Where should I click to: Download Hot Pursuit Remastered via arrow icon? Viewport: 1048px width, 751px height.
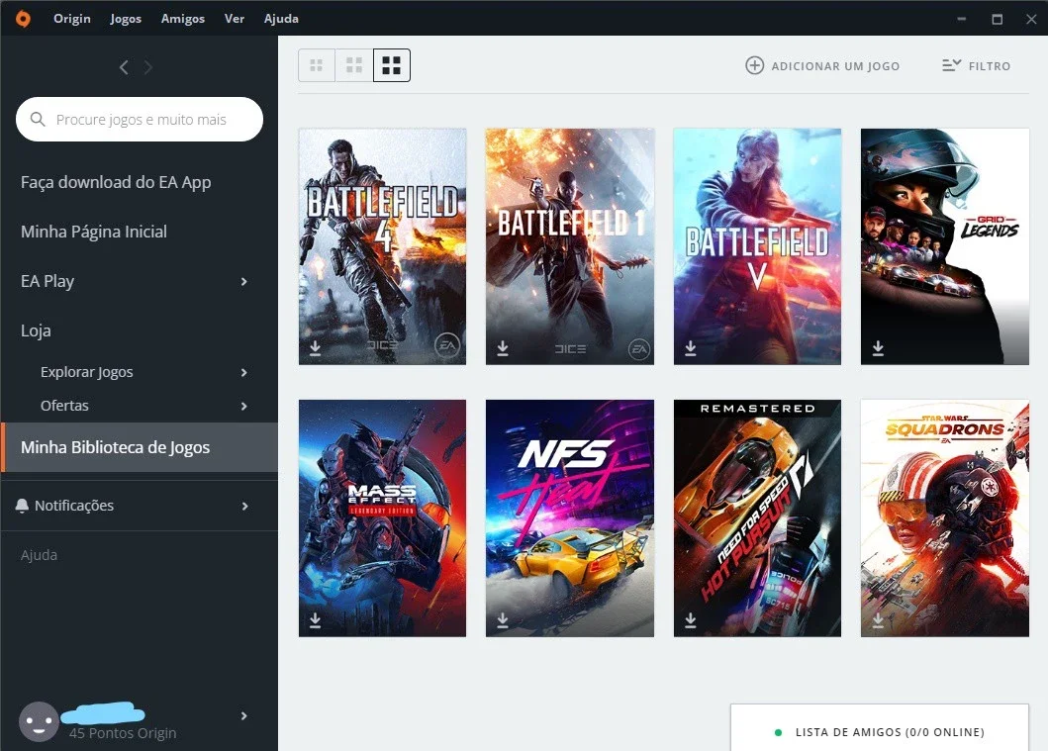pyautogui.click(x=691, y=620)
